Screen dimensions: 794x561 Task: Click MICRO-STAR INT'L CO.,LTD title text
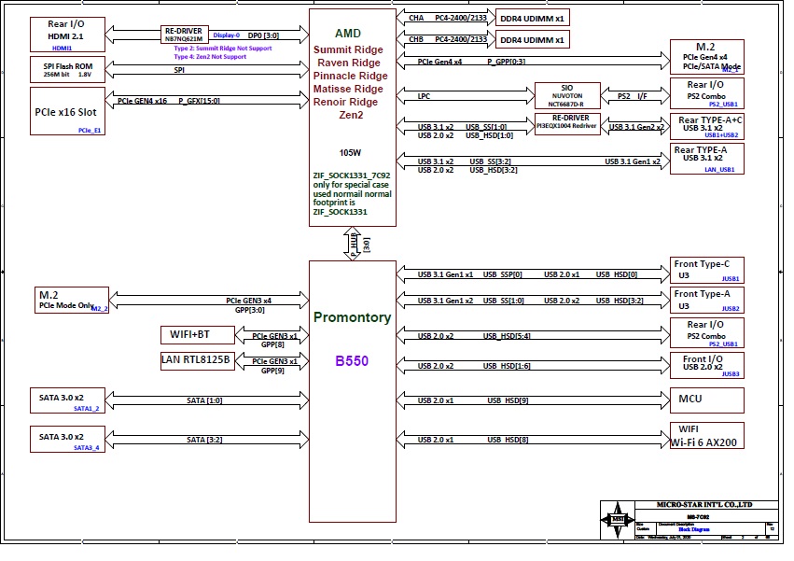tap(704, 505)
